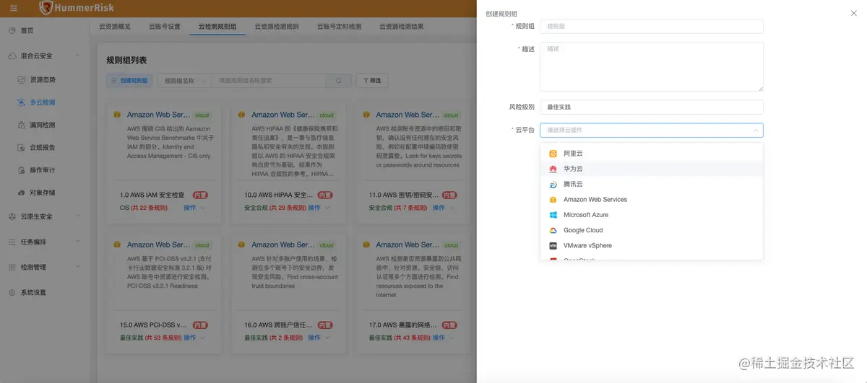Click the AWS icon on 暴露的网络 card
Viewport: 867px width, 383px height.
[366, 245]
